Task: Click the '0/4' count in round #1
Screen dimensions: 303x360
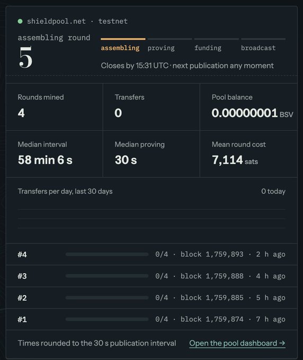Action: point(162,319)
